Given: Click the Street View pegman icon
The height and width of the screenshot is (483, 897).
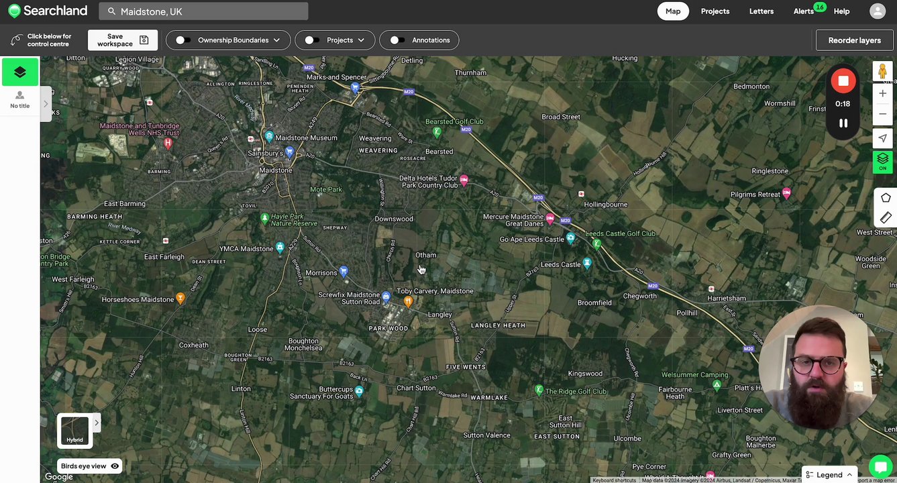Looking at the screenshot, I should (x=882, y=71).
